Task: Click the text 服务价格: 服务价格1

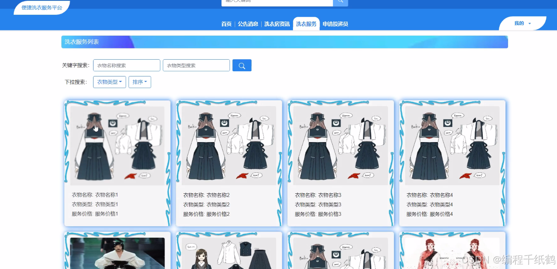Action: pyautogui.click(x=95, y=214)
